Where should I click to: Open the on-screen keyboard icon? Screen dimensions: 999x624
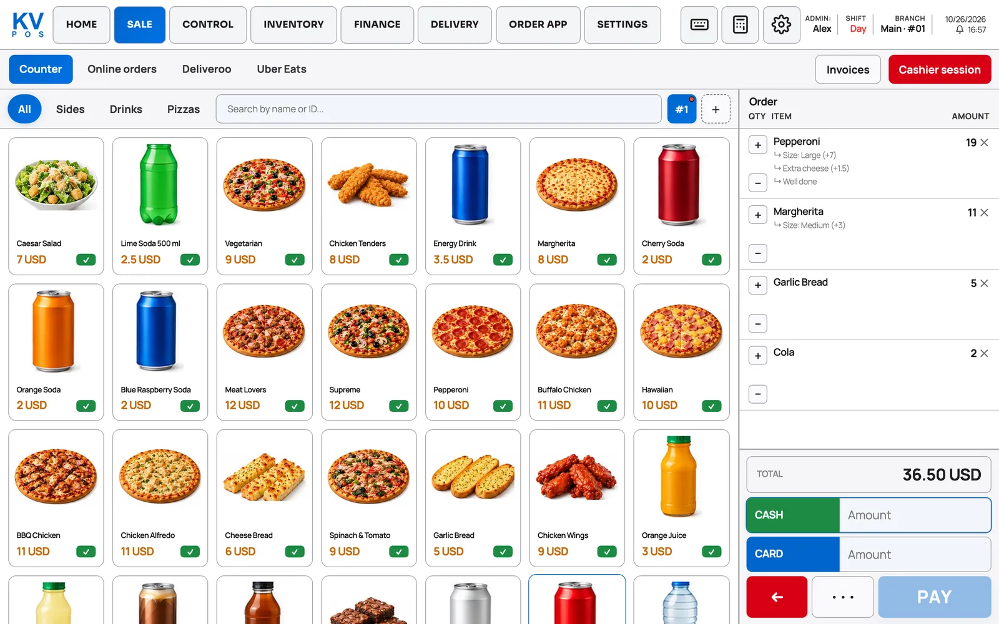699,25
